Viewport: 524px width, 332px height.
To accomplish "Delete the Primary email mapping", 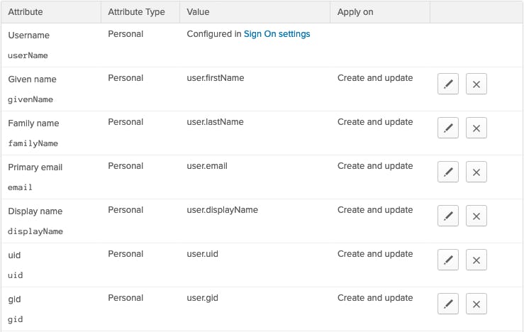I will pyautogui.click(x=476, y=172).
